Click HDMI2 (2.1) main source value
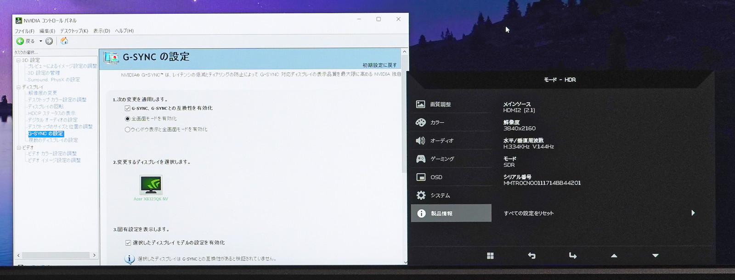The width and height of the screenshot is (735, 280). 519,111
